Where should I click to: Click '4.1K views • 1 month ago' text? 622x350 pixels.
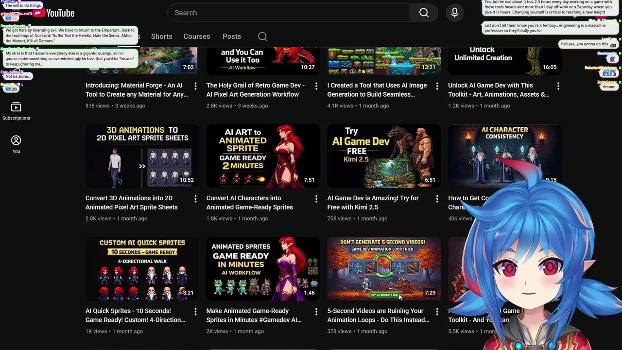[358, 105]
